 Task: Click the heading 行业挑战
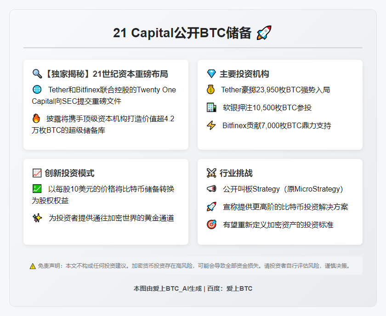pyautogui.click(x=236, y=173)
